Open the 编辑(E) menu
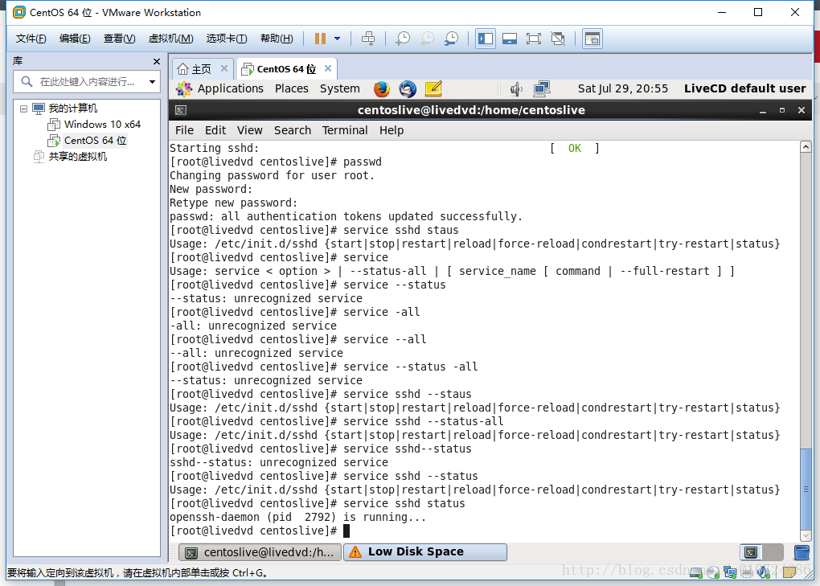Image resolution: width=820 pixels, height=586 pixels. [75, 39]
